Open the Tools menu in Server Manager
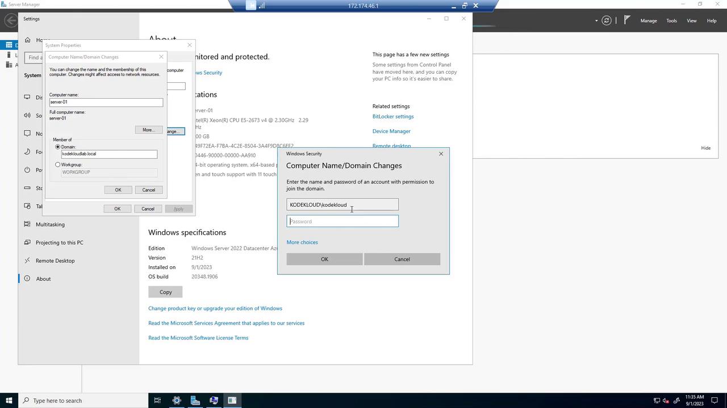This screenshot has height=408, width=727. click(x=671, y=21)
